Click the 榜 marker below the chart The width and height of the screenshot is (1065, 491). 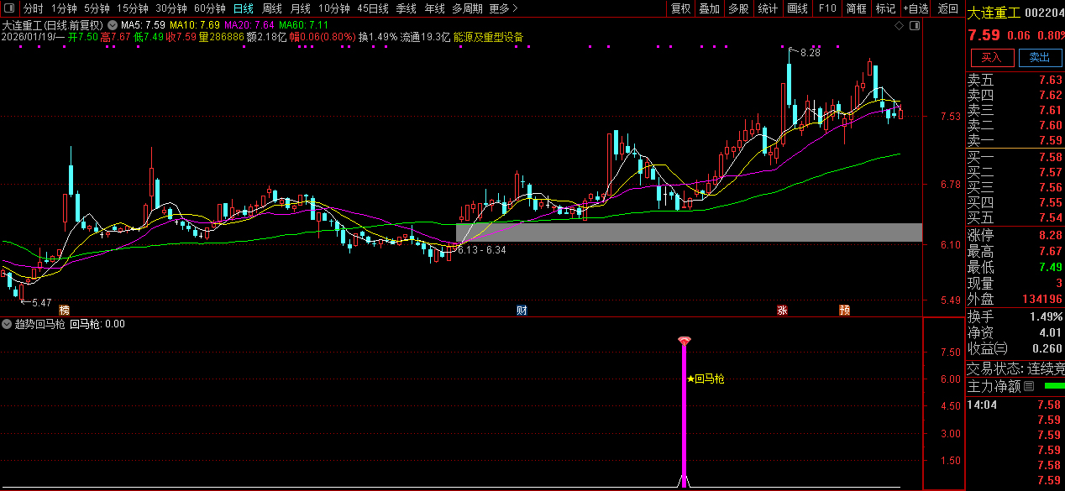click(65, 311)
